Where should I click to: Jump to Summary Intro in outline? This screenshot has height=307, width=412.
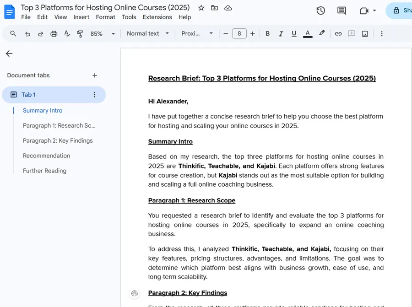43,111
